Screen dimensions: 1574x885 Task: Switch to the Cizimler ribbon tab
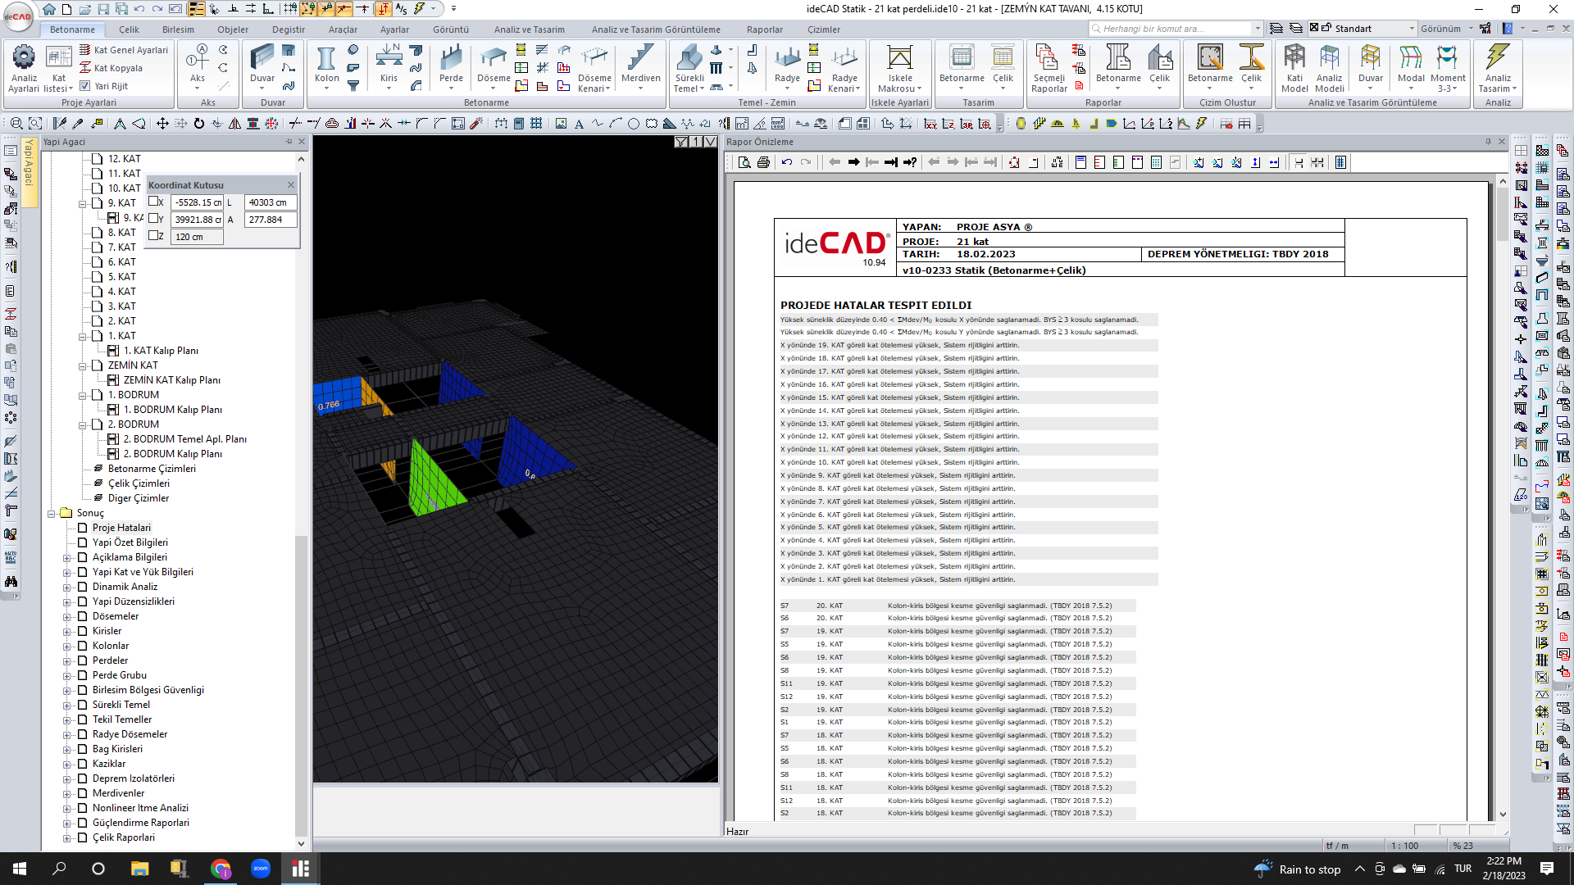[x=824, y=29]
